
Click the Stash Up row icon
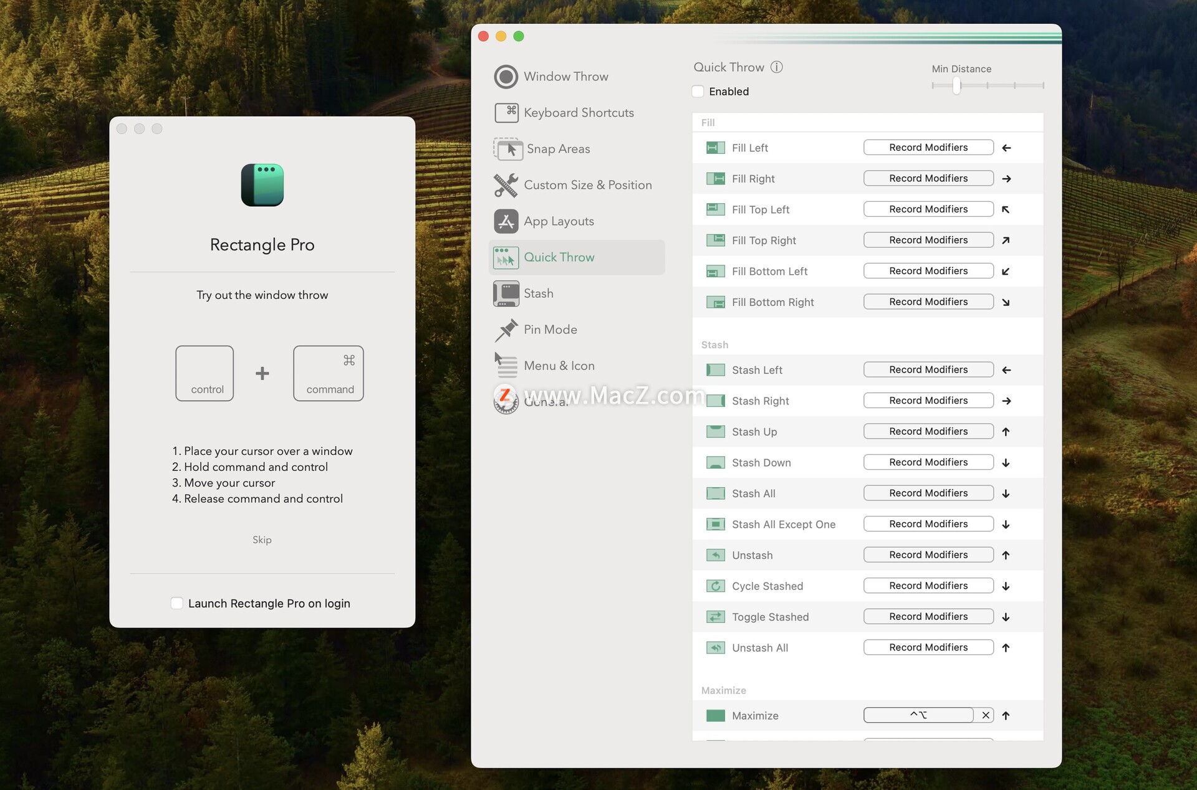(715, 432)
